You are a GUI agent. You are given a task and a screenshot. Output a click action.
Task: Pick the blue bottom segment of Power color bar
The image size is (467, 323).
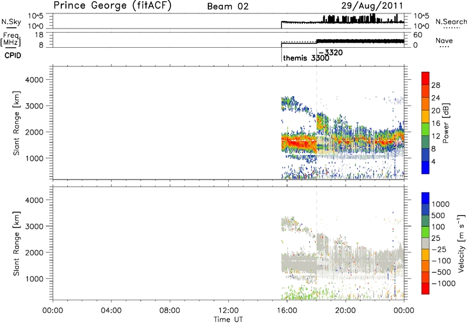426,167
